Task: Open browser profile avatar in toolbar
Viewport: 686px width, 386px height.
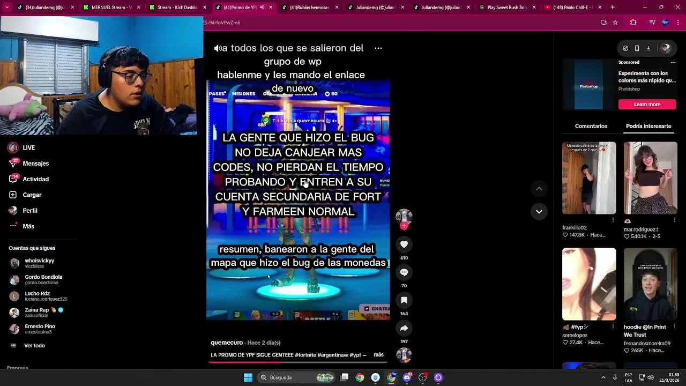Action: (x=665, y=23)
